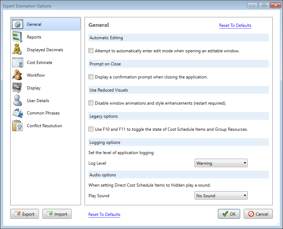Click the Reports chart icon

coord(18,37)
